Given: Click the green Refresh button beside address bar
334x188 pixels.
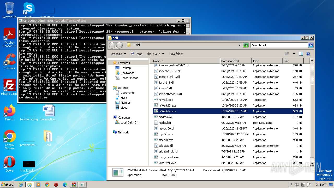Looking at the screenshot, I should pyautogui.click(x=246, y=45).
